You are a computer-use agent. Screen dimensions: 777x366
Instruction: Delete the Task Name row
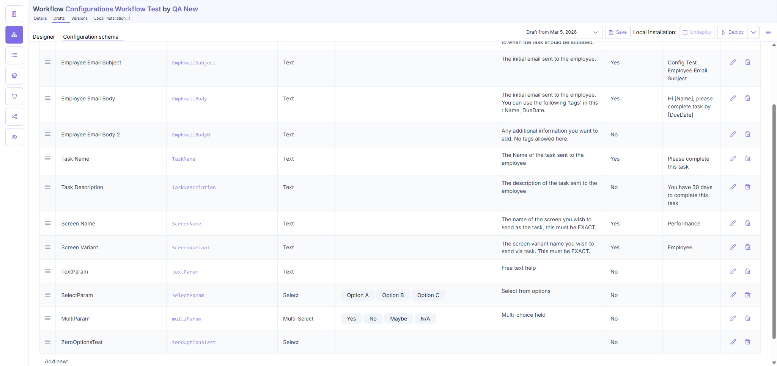tap(748, 158)
